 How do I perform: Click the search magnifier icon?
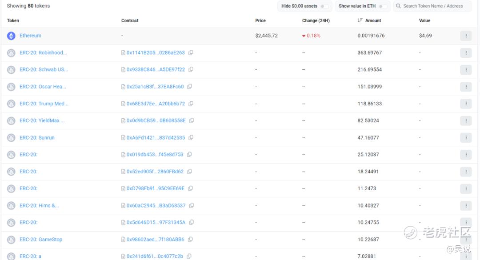(398, 6)
